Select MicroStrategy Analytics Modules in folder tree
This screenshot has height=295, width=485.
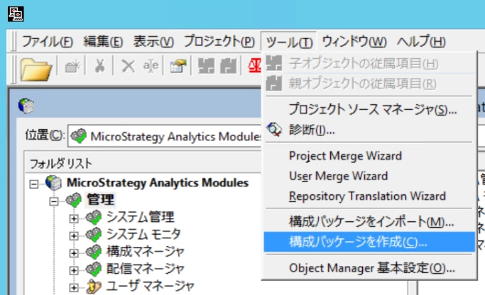coord(158,182)
